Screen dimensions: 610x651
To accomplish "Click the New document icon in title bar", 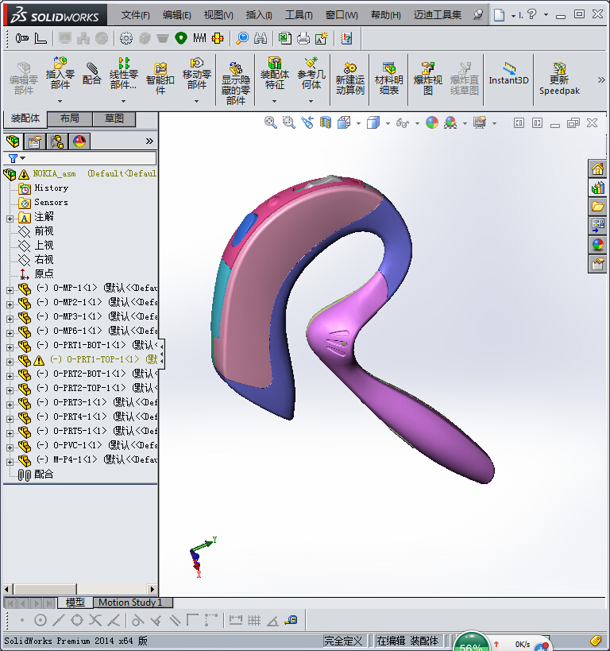I will (x=500, y=15).
